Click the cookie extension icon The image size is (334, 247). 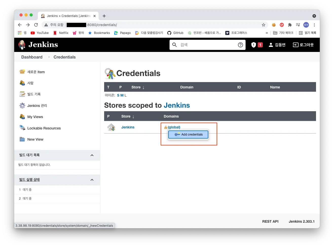click(274, 25)
